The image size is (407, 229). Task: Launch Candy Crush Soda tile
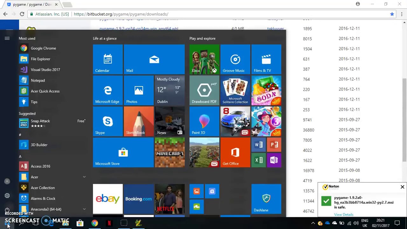tap(266, 90)
